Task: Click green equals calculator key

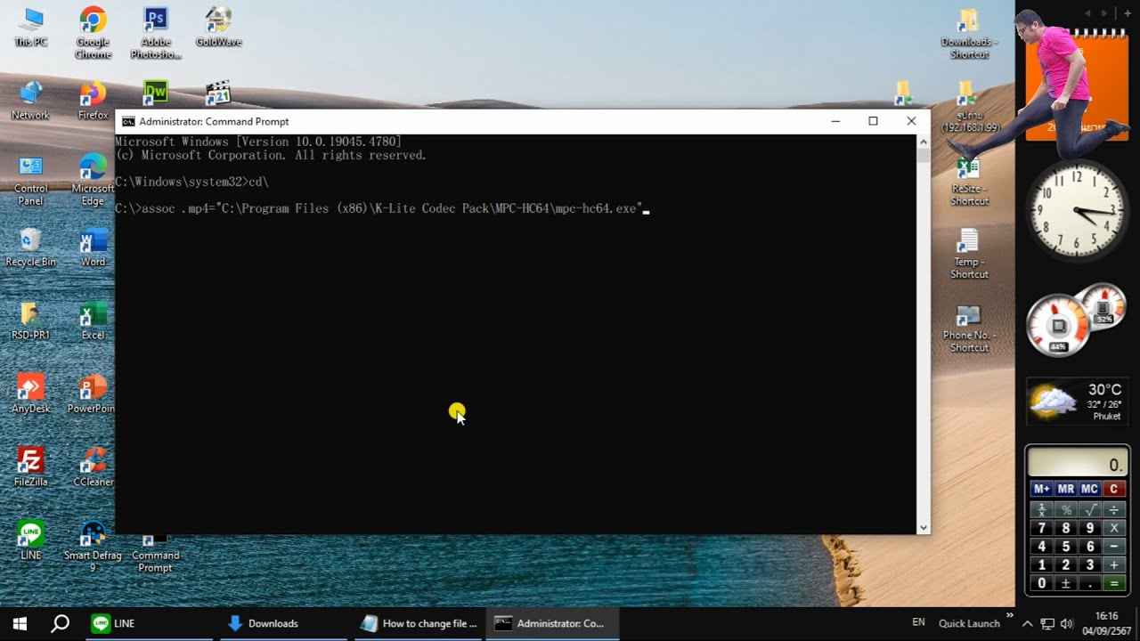Action: 1113,583
